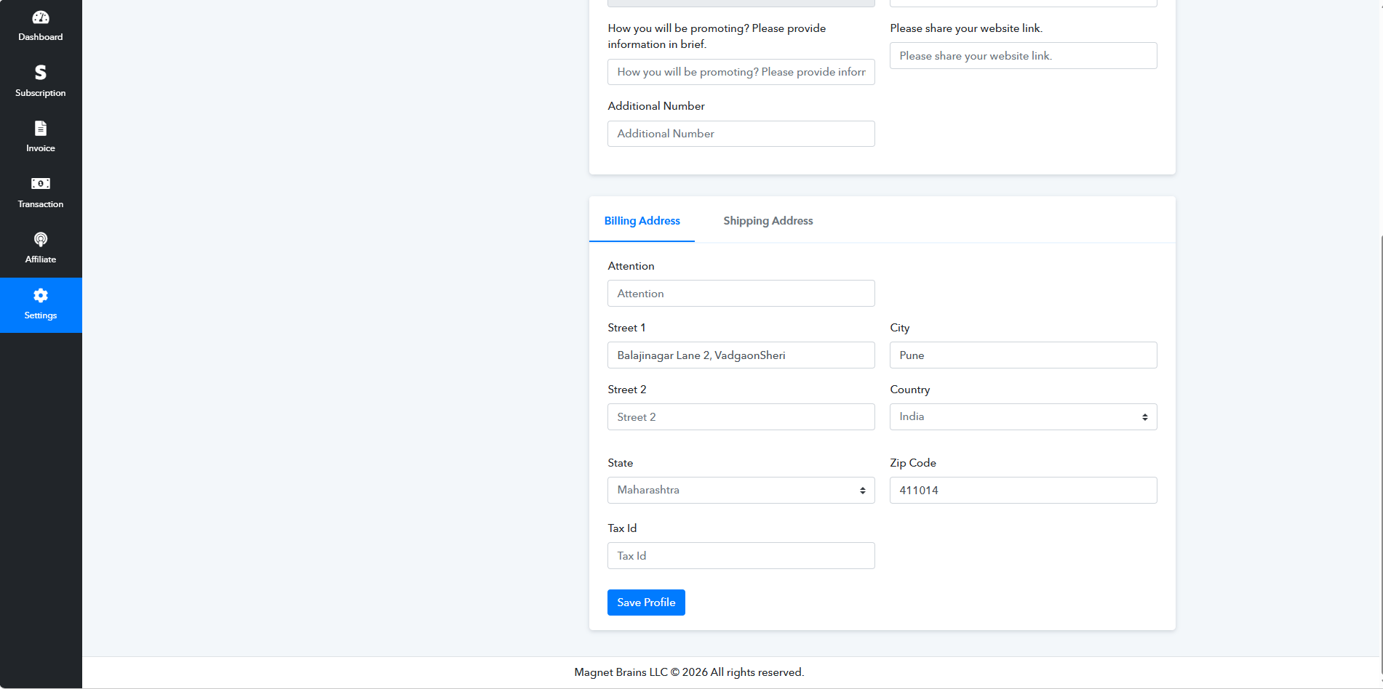Open the Affiliate podcast icon

41,239
